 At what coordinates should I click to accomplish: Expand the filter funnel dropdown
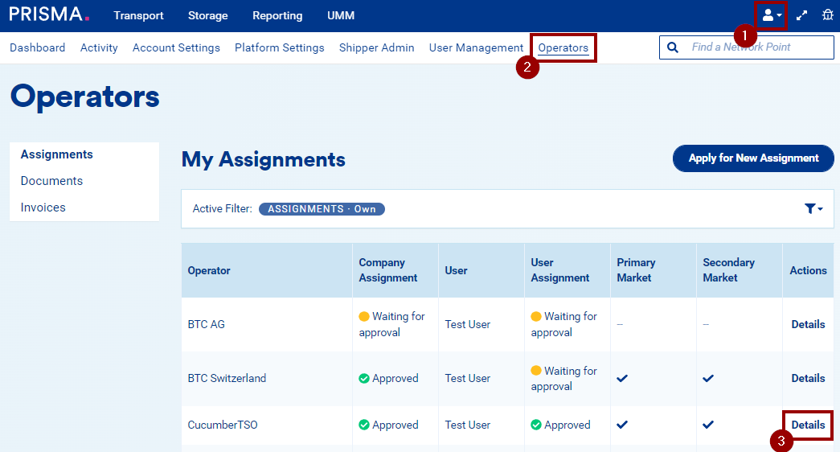[x=813, y=209]
